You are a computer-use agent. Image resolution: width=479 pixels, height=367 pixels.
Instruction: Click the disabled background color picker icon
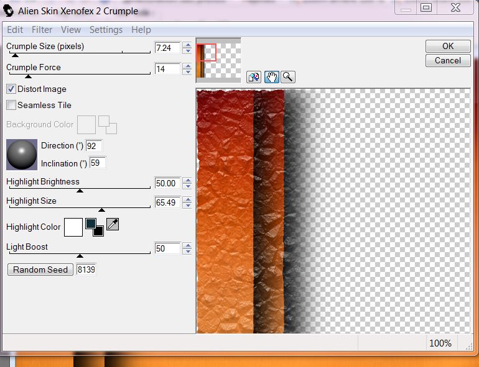[x=108, y=125]
